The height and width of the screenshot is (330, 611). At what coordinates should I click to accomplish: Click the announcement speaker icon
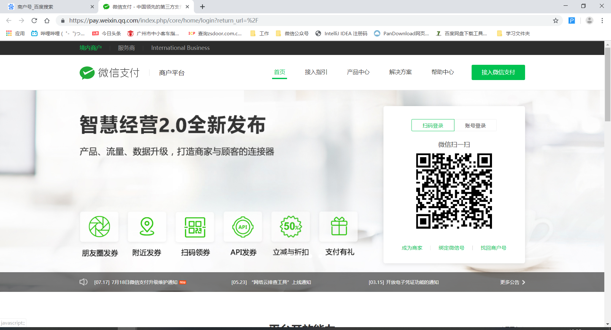click(x=83, y=282)
